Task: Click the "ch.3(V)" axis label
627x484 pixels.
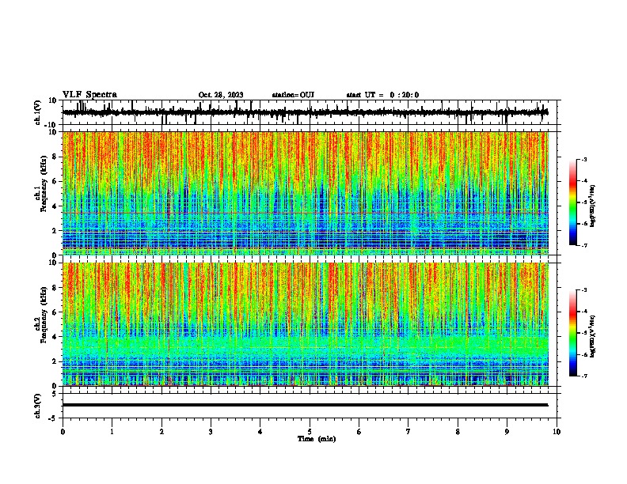Action: (38, 406)
